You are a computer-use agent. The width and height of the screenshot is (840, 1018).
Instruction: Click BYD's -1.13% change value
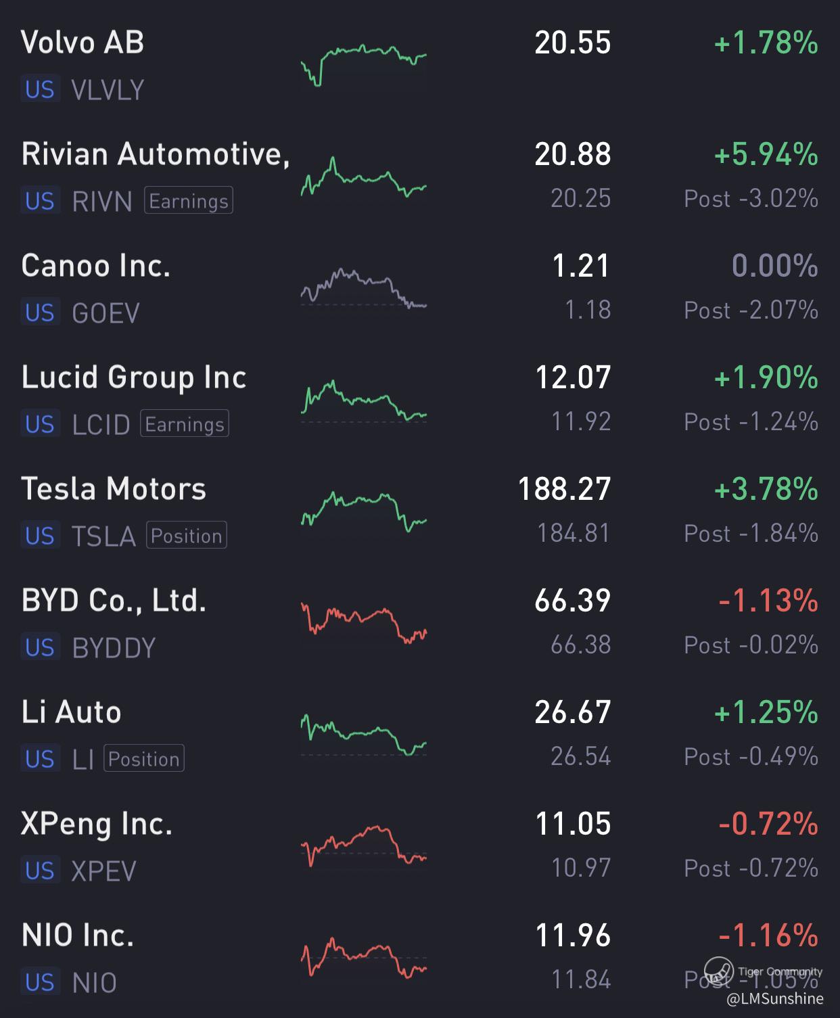(x=768, y=601)
